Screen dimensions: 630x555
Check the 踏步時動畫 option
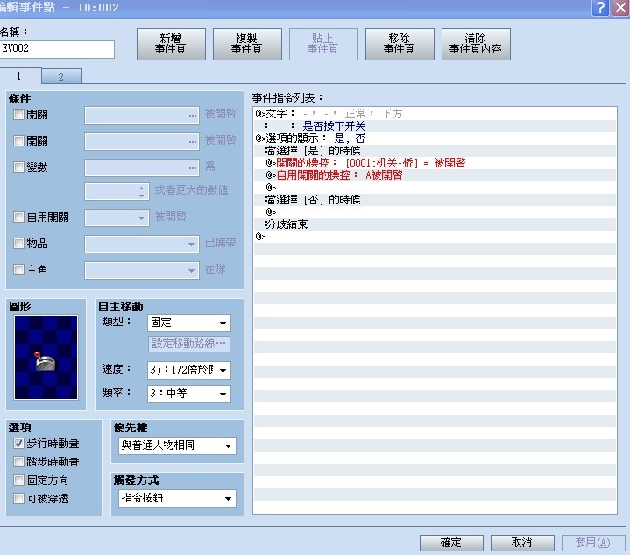point(18,462)
